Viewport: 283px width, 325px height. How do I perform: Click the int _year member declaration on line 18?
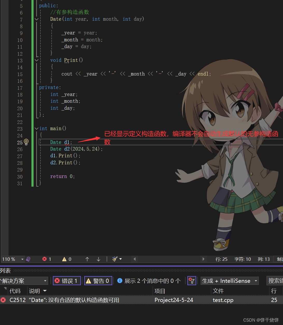pyautogui.click(x=64, y=94)
